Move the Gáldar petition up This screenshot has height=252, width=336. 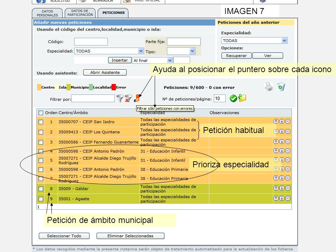(276, 188)
